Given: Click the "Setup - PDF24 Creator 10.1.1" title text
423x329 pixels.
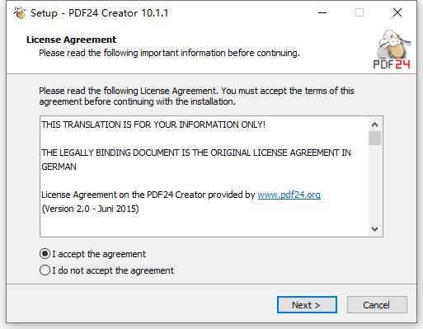Looking at the screenshot, I should [99, 13].
